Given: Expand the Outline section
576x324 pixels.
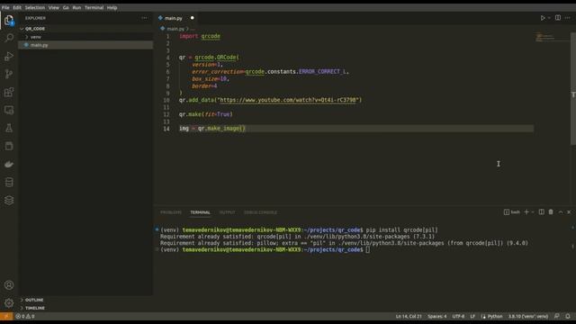Looking at the screenshot, I should click(85, 300).
